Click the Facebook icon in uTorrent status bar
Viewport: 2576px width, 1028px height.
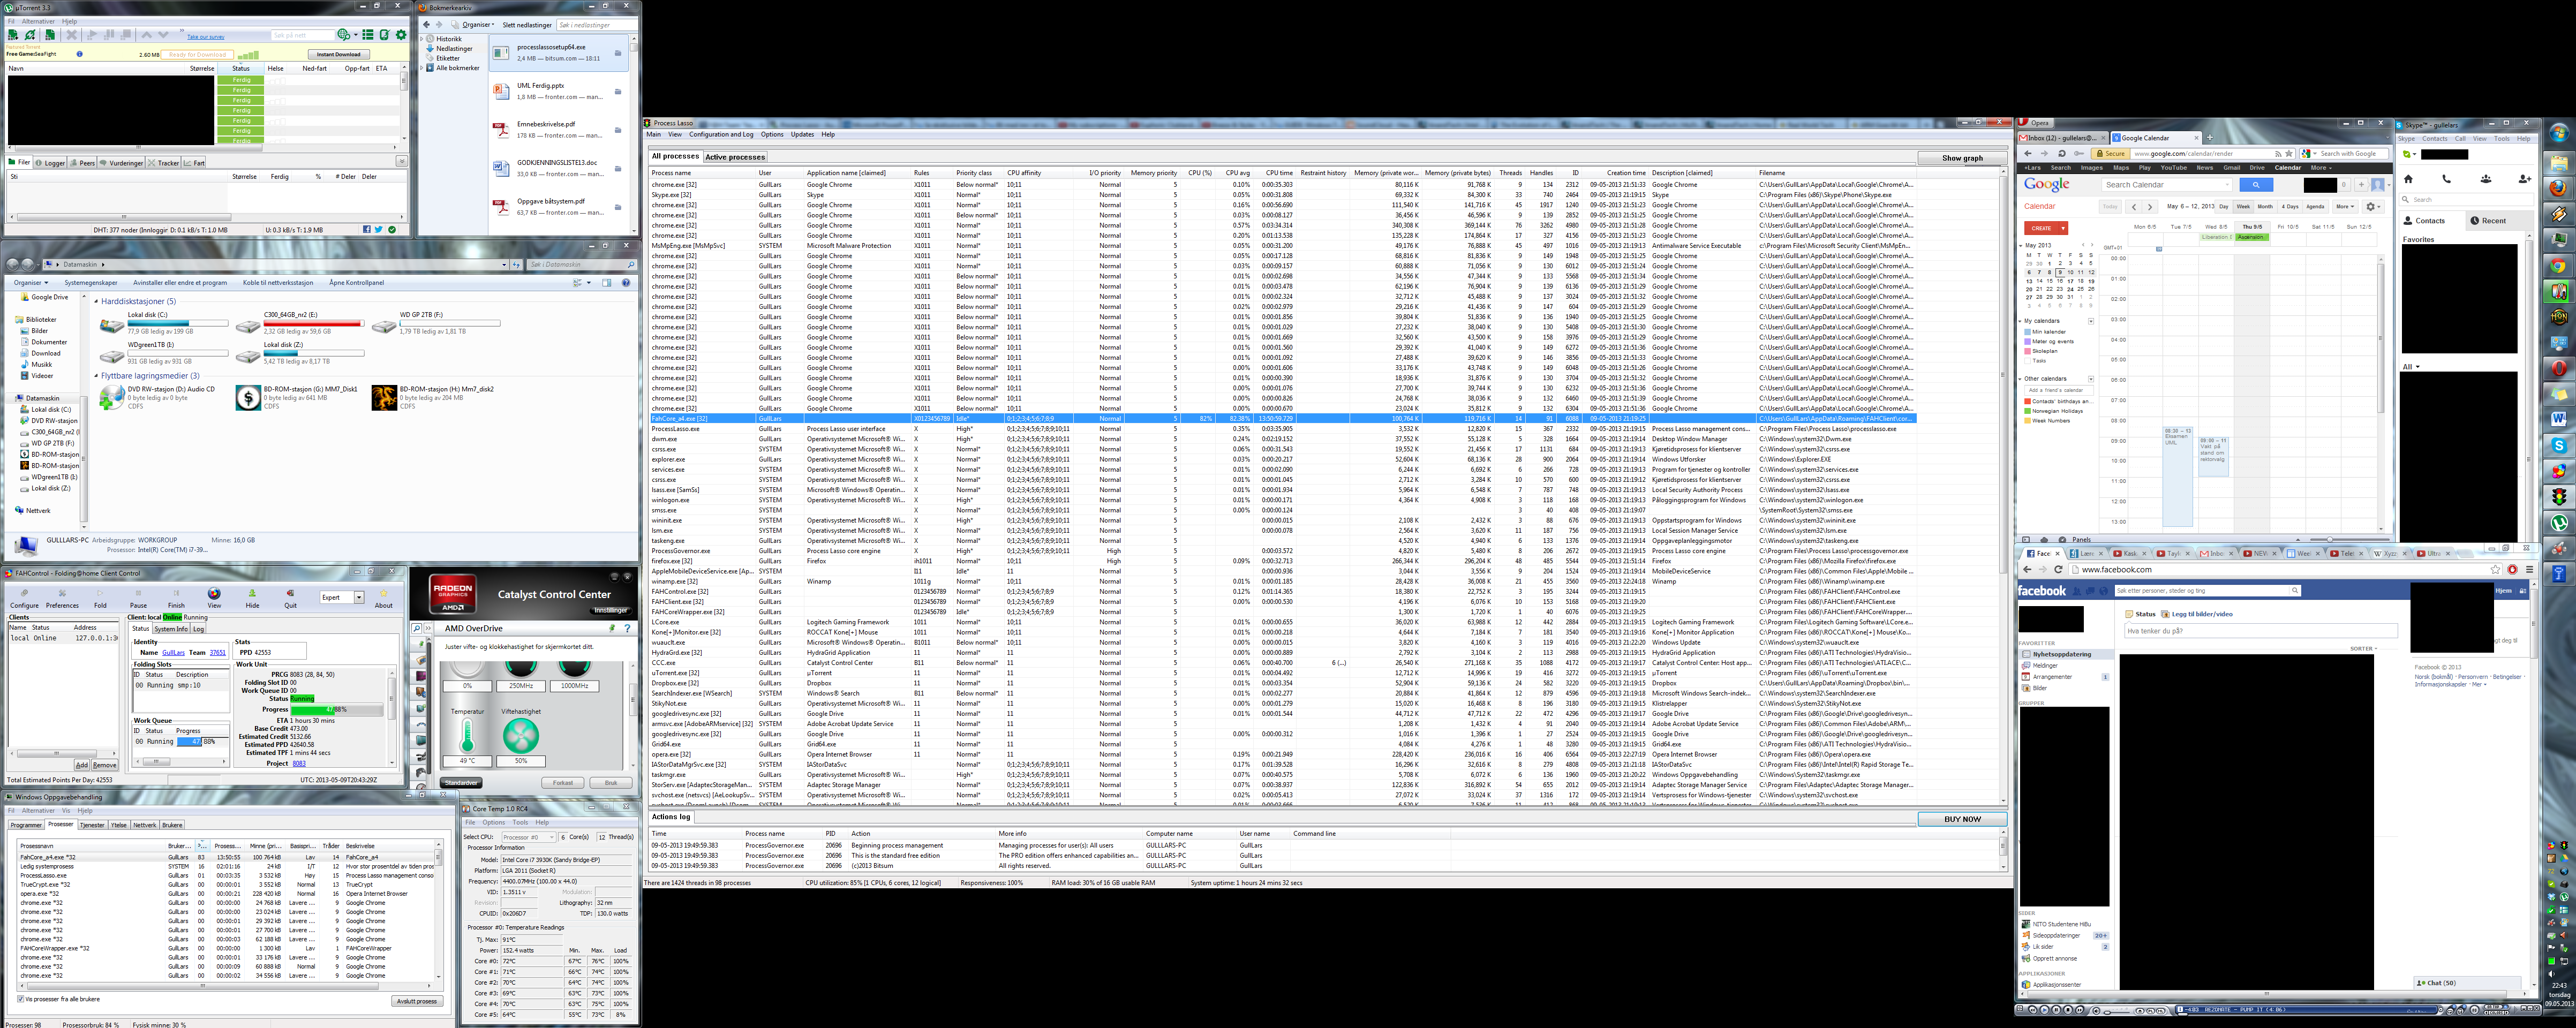[x=367, y=230]
